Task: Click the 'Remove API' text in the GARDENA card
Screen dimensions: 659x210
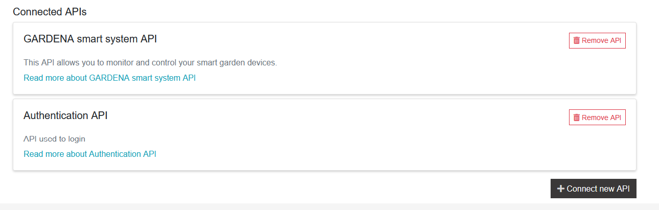Action: tap(601, 40)
